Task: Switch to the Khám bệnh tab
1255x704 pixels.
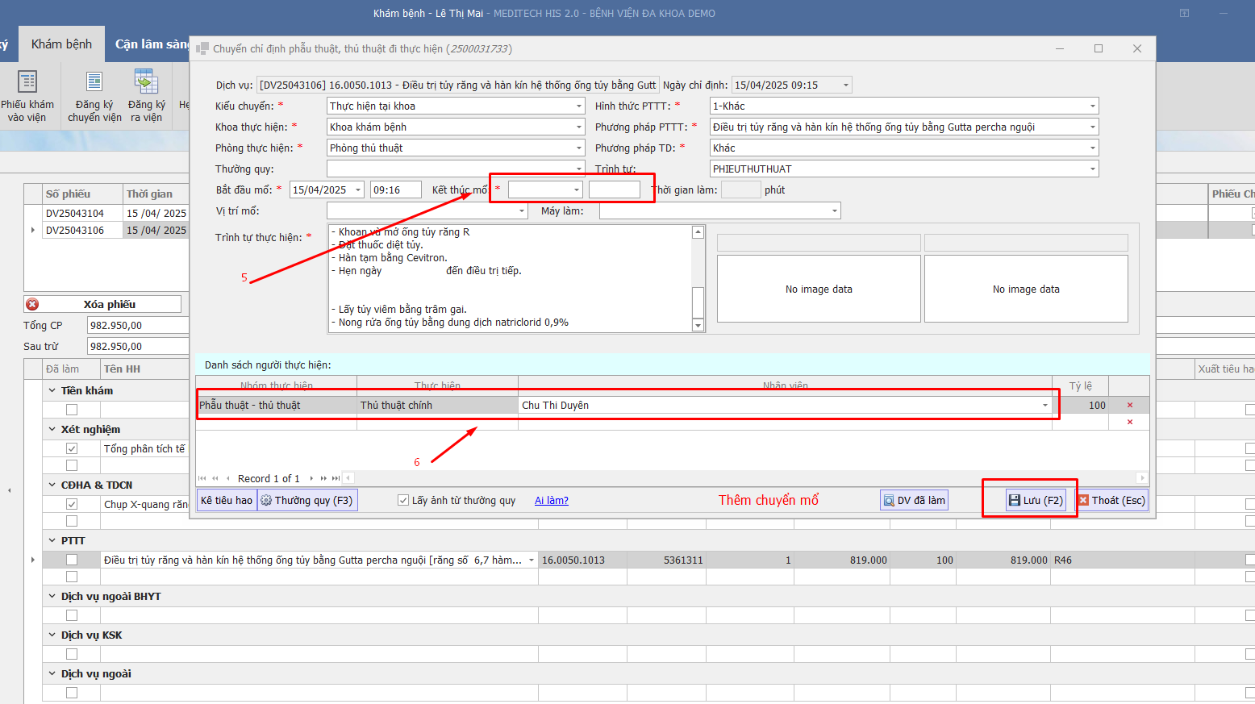Action: [61, 44]
